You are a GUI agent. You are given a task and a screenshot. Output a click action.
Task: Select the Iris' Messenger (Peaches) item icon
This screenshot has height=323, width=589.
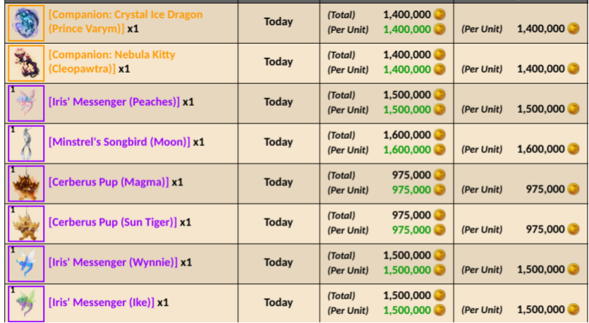[26, 103]
